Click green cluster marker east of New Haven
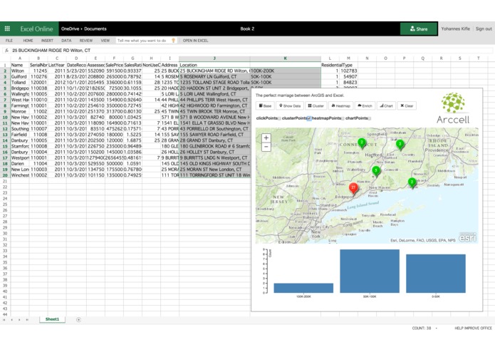 pos(412,183)
